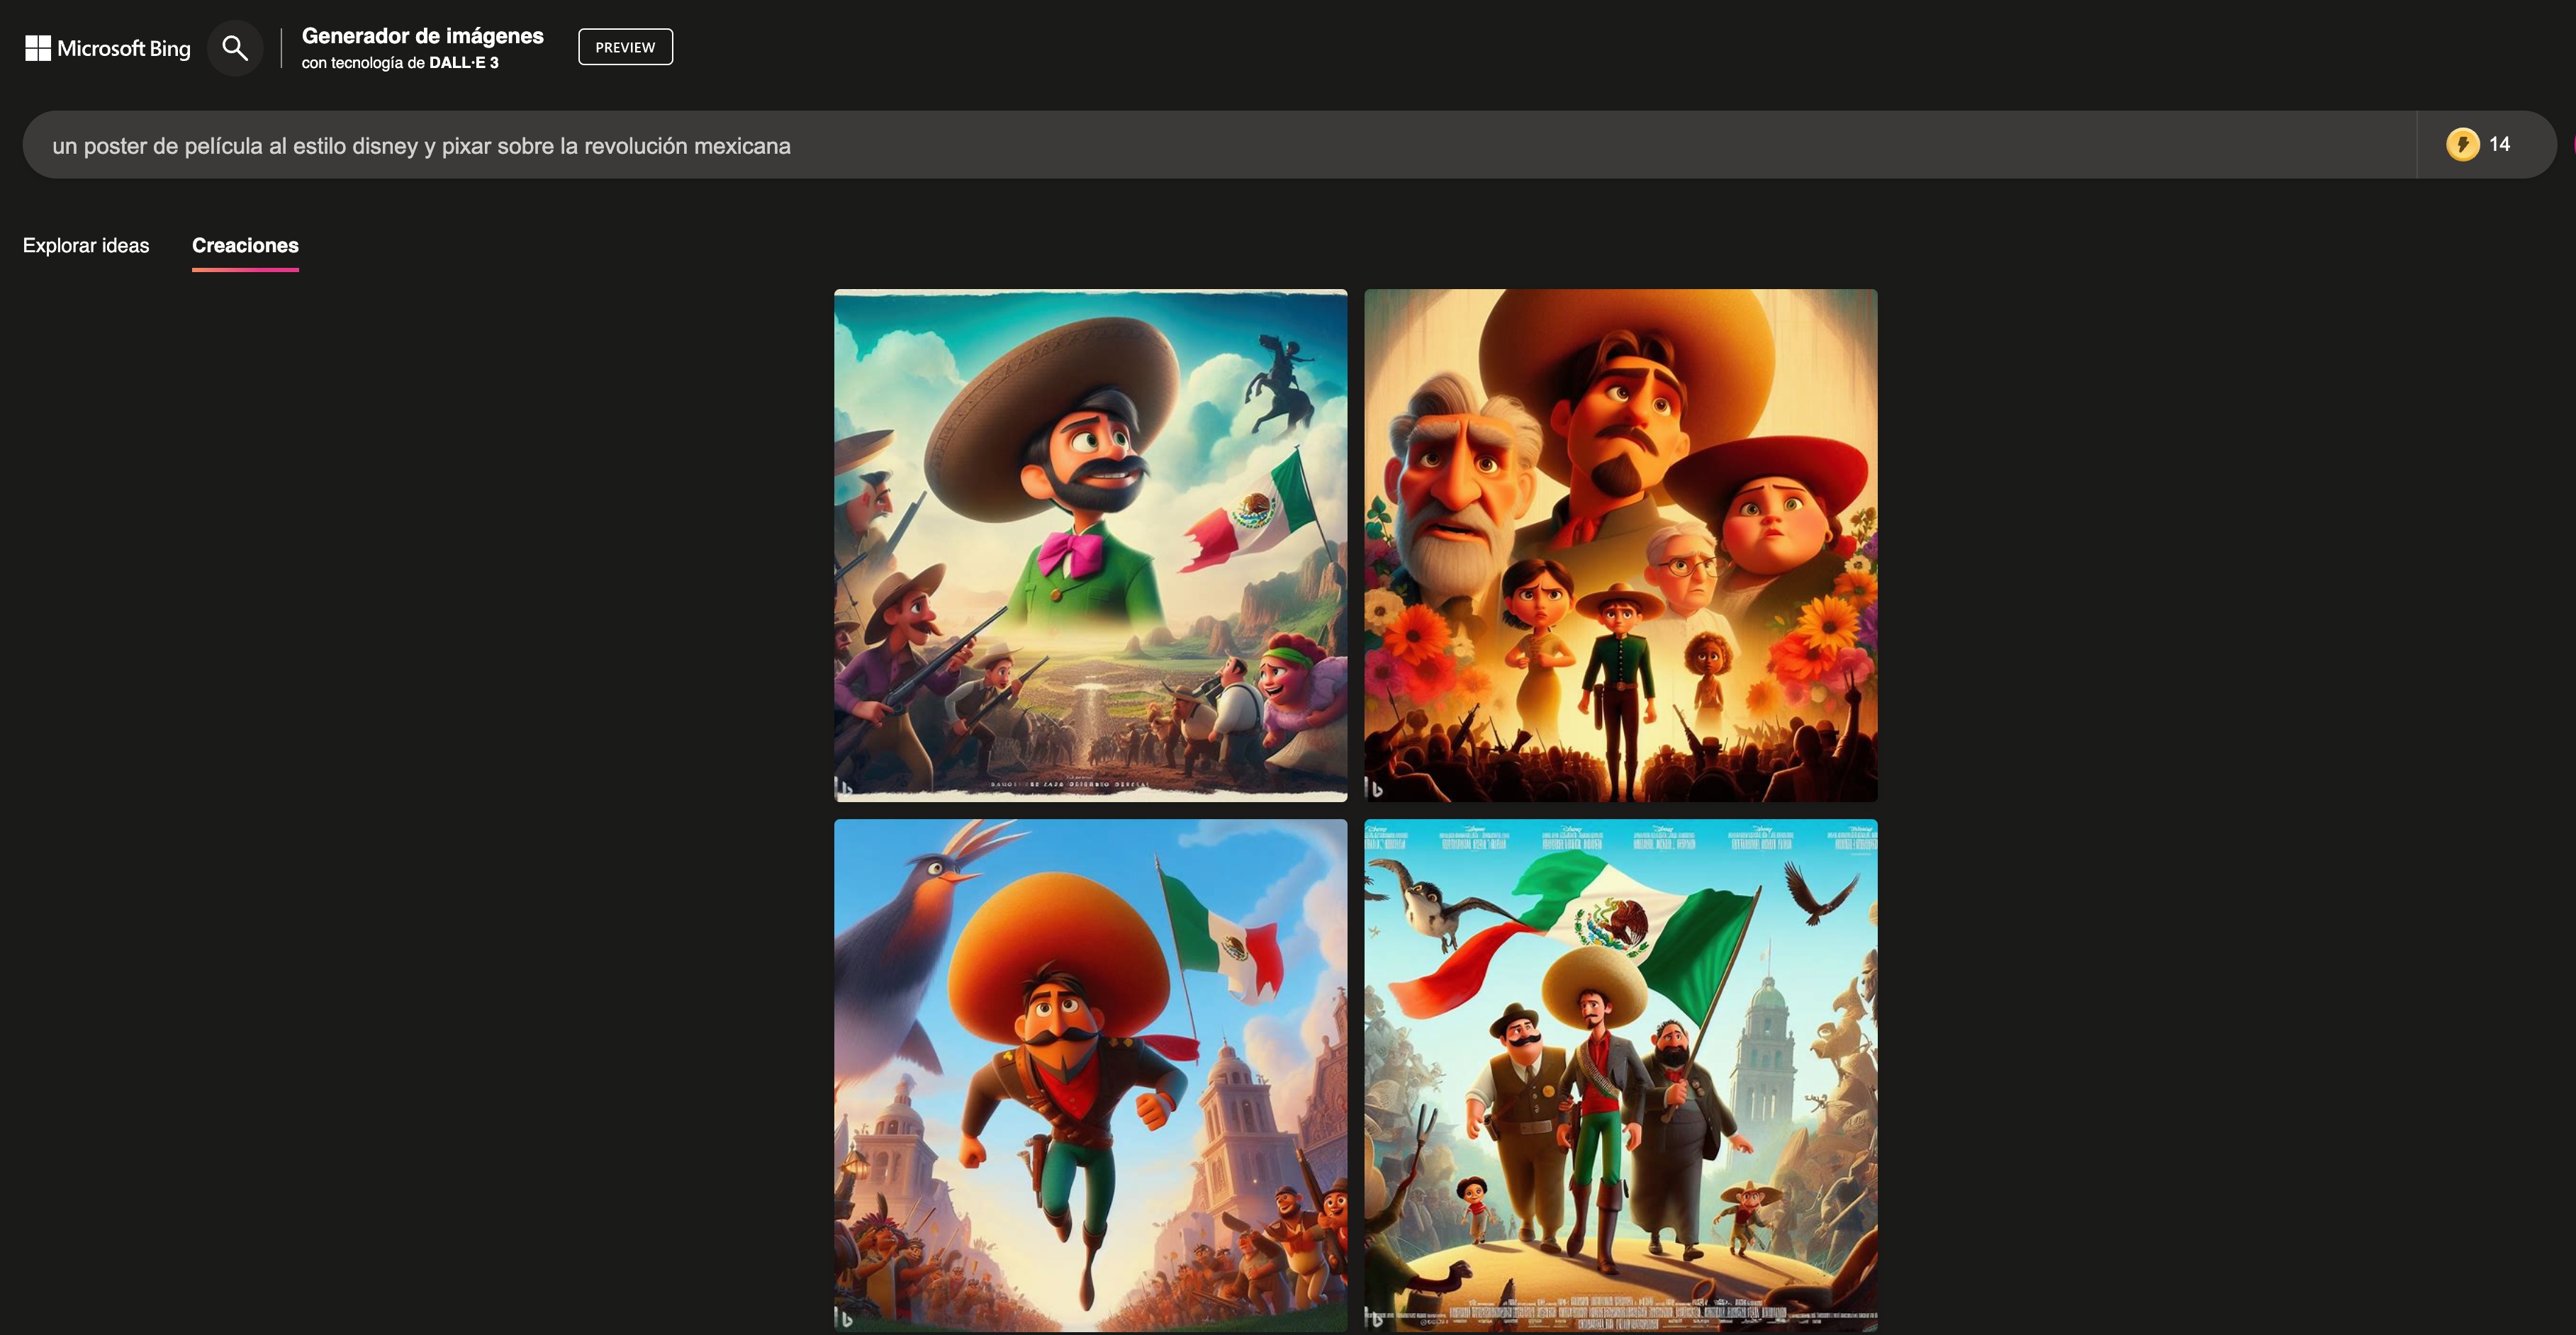This screenshot has width=2576, height=1335.
Task: Open the three walking revolutionaries poster
Action: pyautogui.click(x=1620, y=1075)
